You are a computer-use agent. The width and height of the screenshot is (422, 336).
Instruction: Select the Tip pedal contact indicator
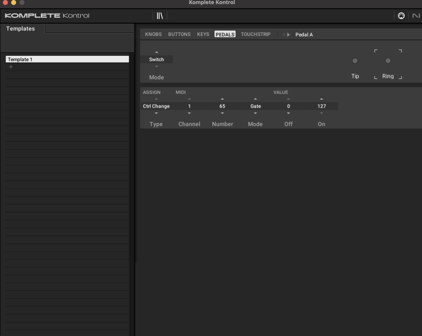point(355,61)
